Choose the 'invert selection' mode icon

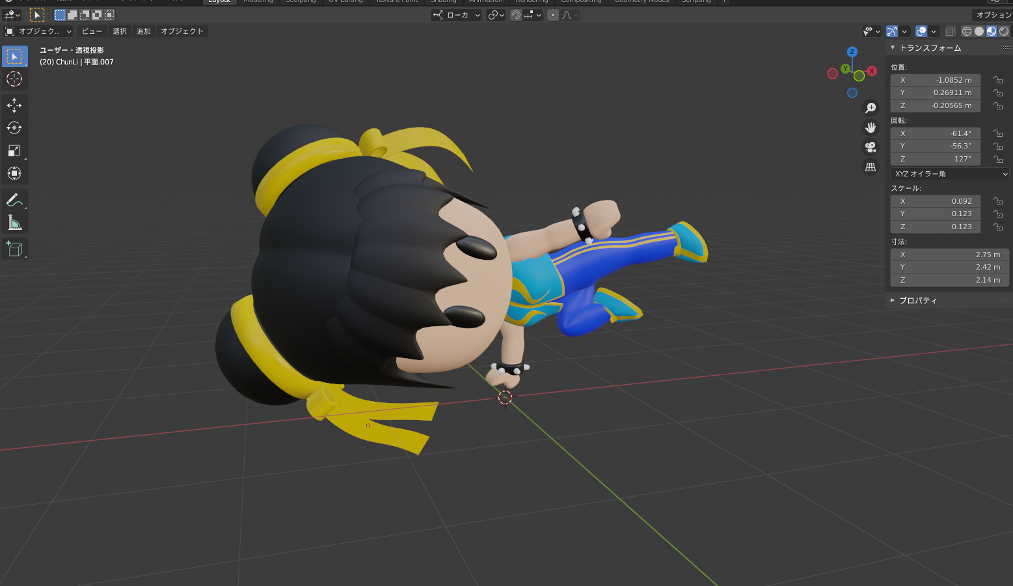point(97,15)
